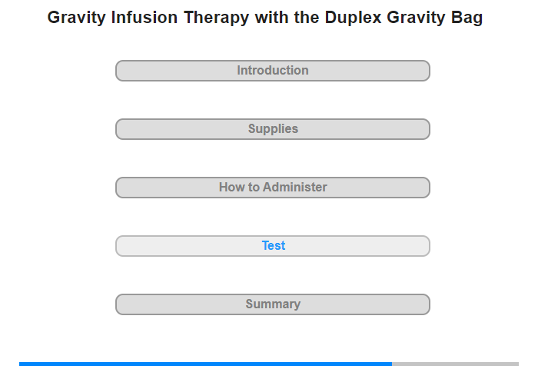
Task: Start the Test section
Action: 272,246
